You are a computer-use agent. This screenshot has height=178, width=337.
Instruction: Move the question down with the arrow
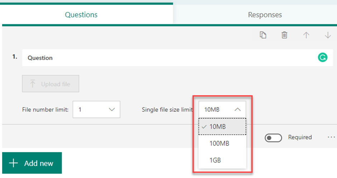coord(328,35)
